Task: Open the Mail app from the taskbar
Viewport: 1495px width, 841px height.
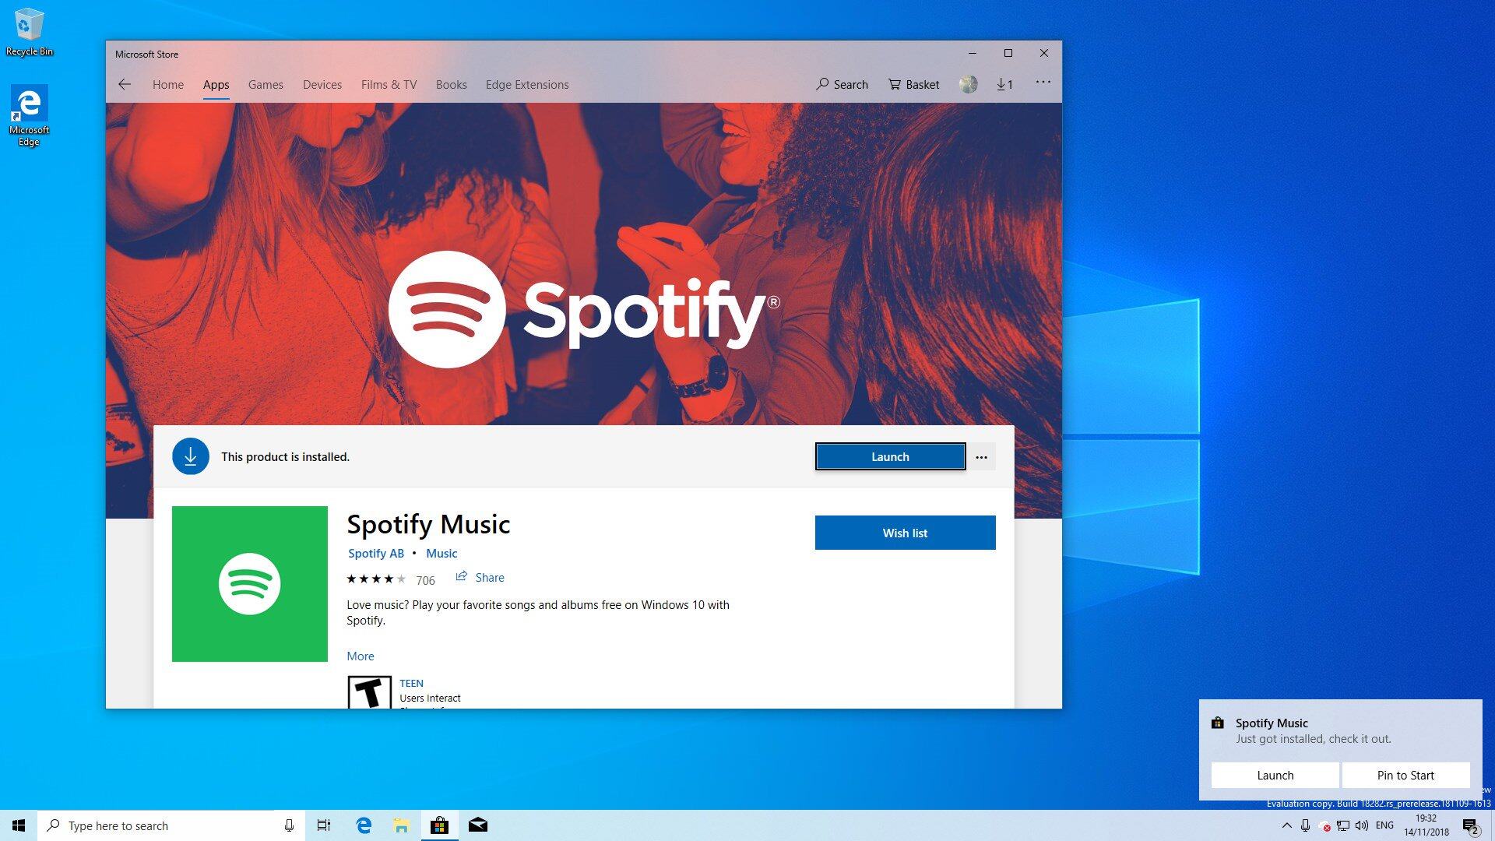Action: [x=477, y=825]
